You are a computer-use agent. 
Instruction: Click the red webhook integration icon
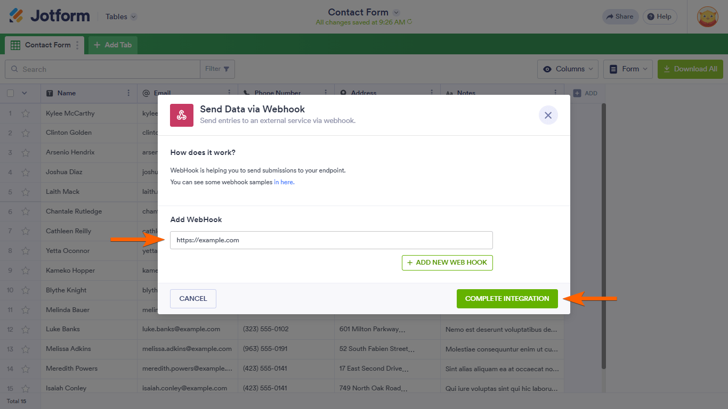(x=182, y=115)
